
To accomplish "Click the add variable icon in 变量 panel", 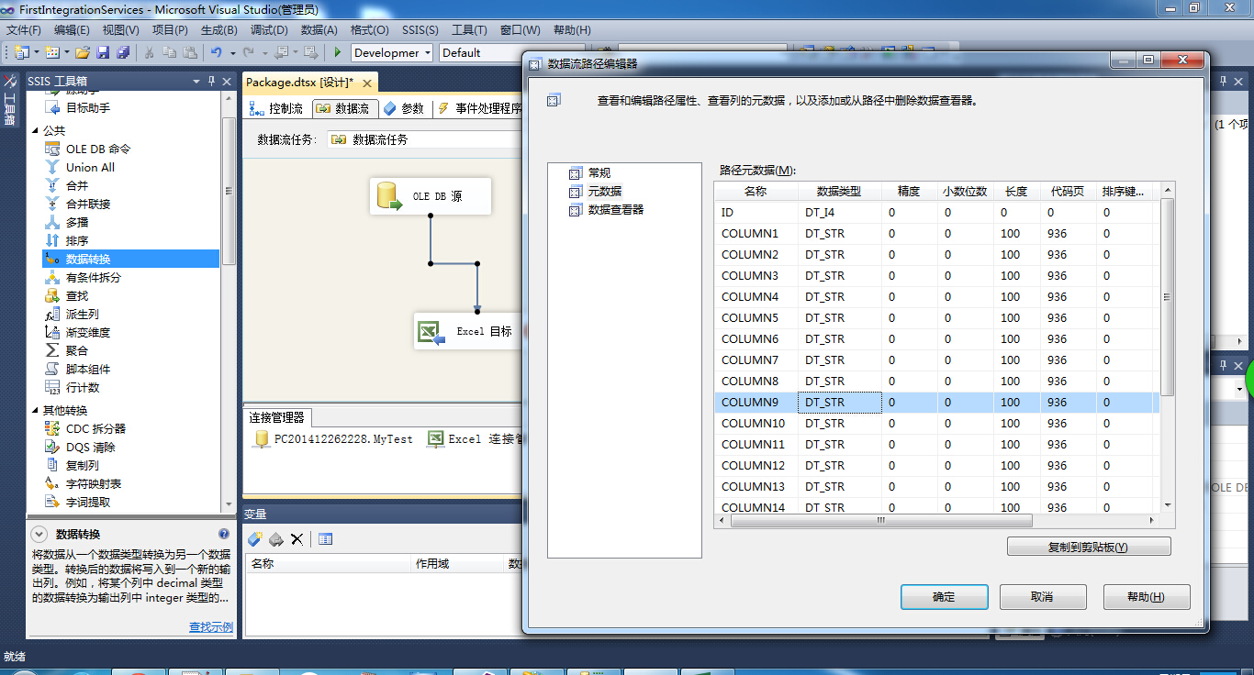I will pos(256,538).
